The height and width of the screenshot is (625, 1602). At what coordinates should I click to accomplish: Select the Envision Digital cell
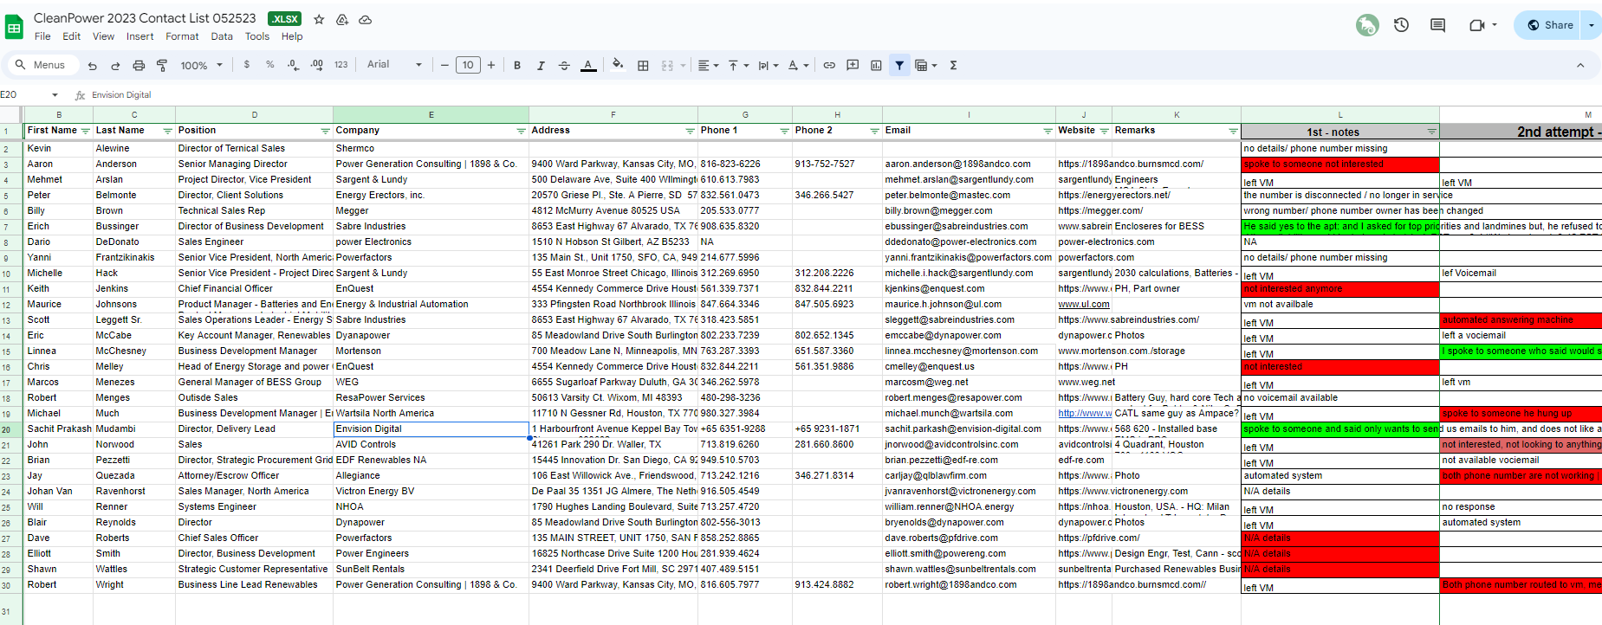pos(431,429)
